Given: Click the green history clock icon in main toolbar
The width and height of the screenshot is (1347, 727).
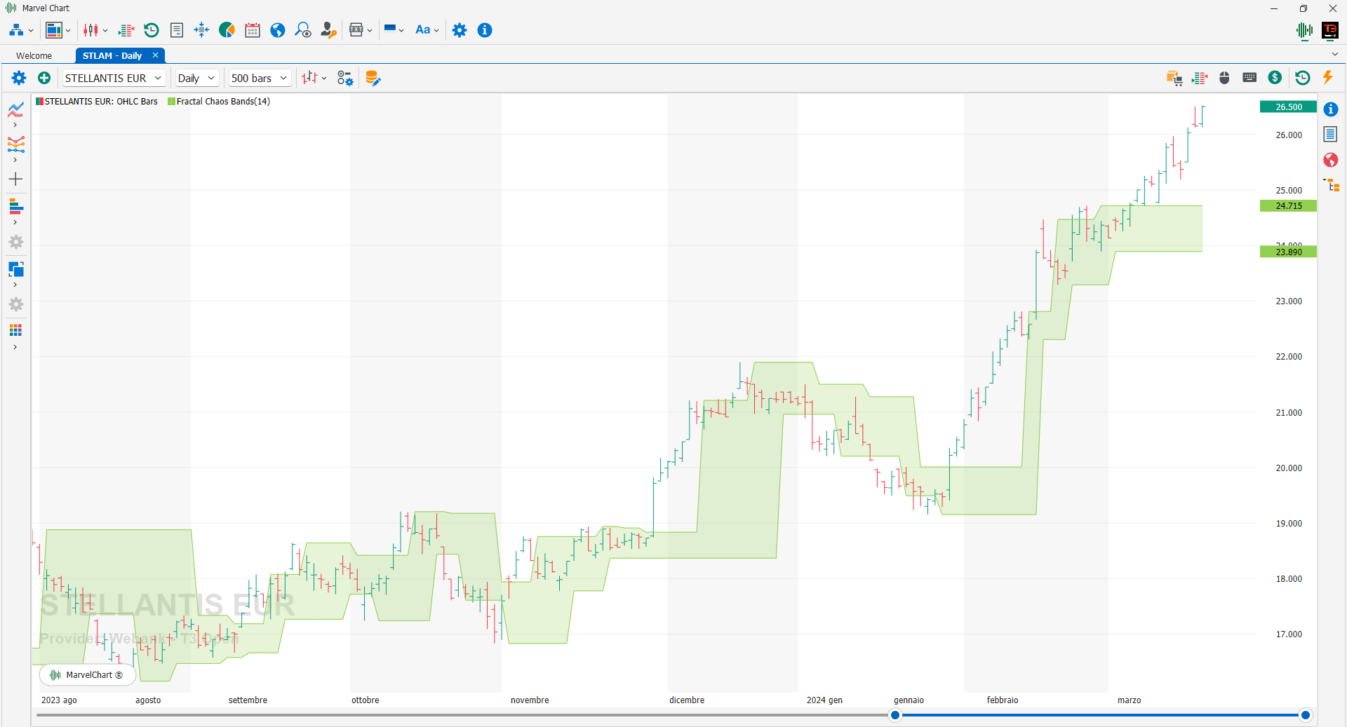Looking at the screenshot, I should (152, 30).
